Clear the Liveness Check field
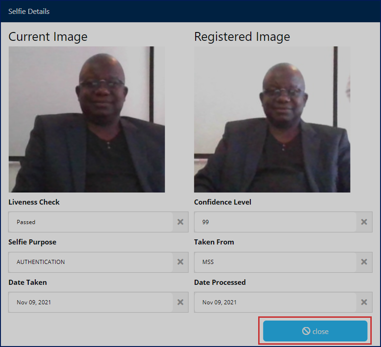The width and height of the screenshot is (381, 347). 180,222
